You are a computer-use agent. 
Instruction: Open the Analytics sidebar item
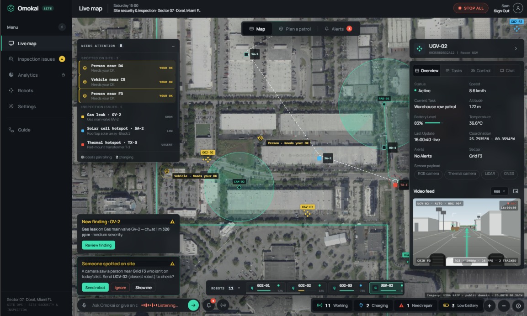coord(36,75)
